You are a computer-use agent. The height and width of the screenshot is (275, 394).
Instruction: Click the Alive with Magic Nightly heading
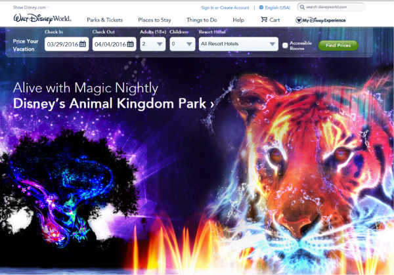(x=85, y=88)
